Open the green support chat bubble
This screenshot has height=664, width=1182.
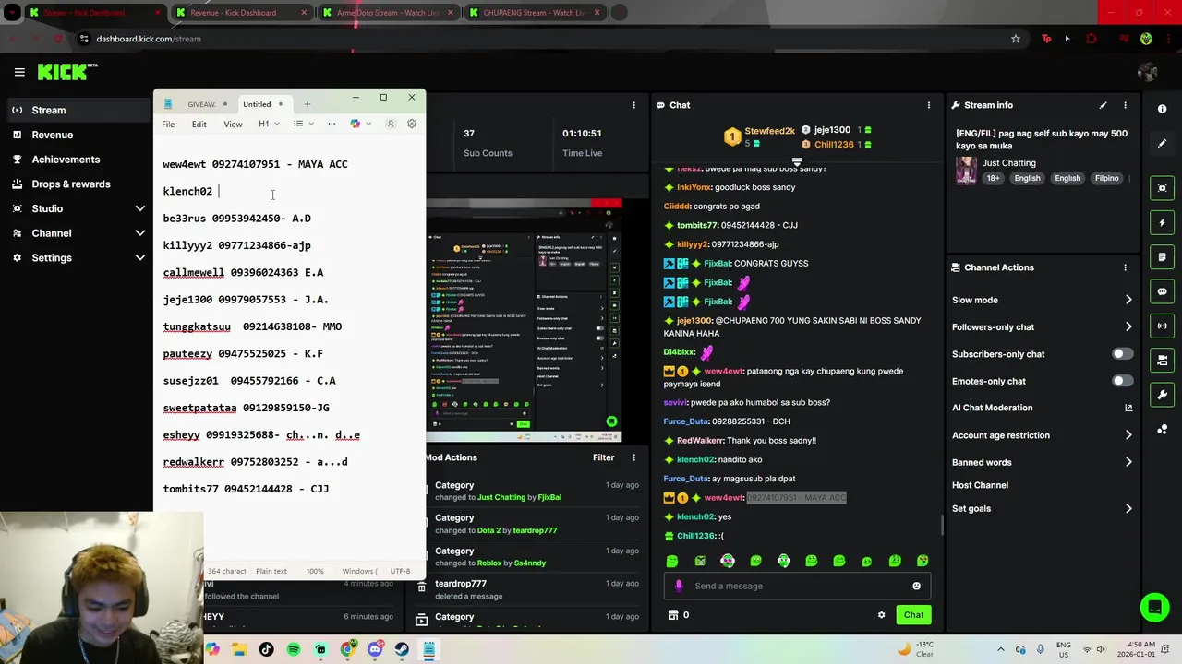click(1154, 607)
